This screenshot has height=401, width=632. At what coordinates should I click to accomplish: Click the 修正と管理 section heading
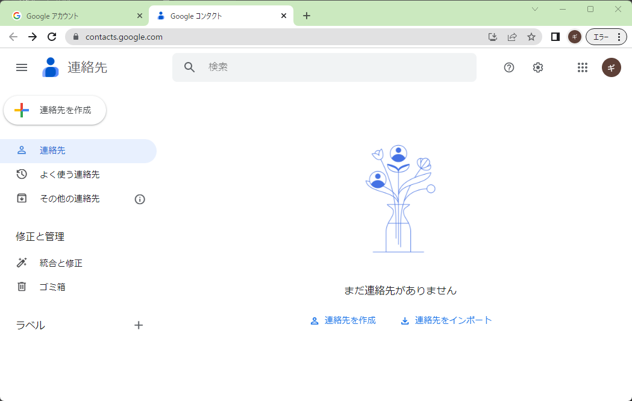tap(40, 237)
